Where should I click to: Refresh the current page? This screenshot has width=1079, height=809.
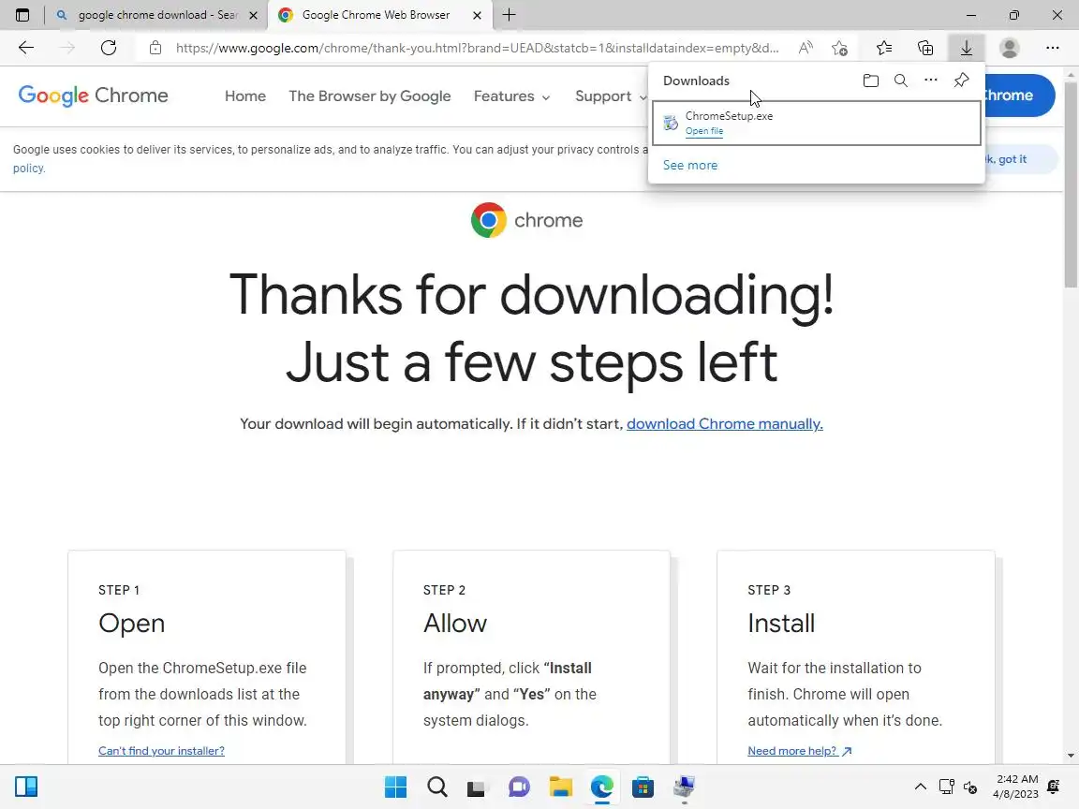click(x=109, y=48)
